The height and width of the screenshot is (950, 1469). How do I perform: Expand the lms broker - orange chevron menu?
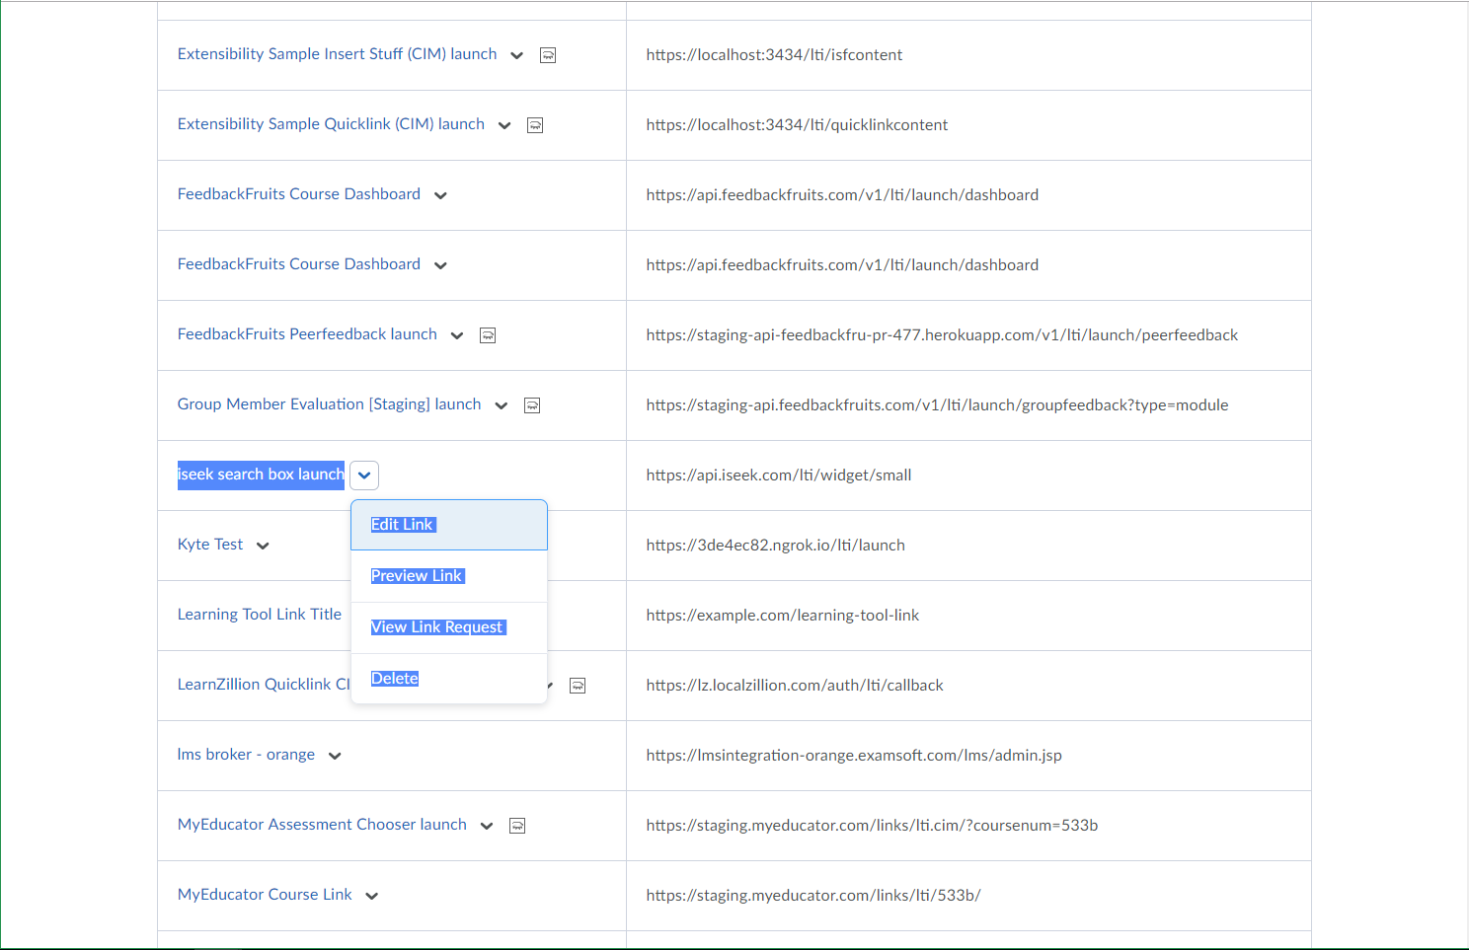[335, 756]
